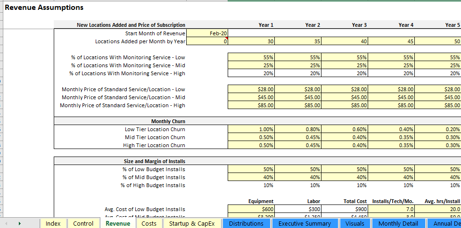Select Year 2 Monitoring Service Mid 25% cell
461x228 pixels.
click(298, 65)
